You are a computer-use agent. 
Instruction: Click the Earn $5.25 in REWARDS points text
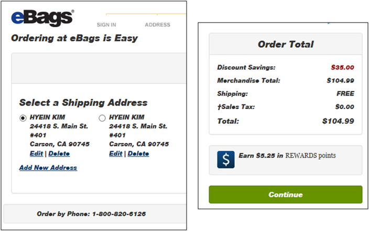click(288, 156)
